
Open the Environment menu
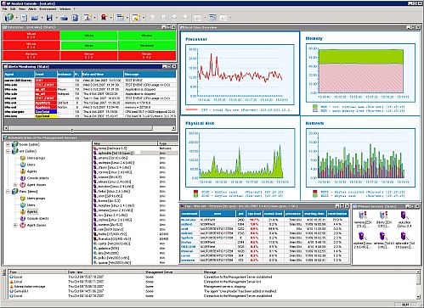tap(48, 9)
